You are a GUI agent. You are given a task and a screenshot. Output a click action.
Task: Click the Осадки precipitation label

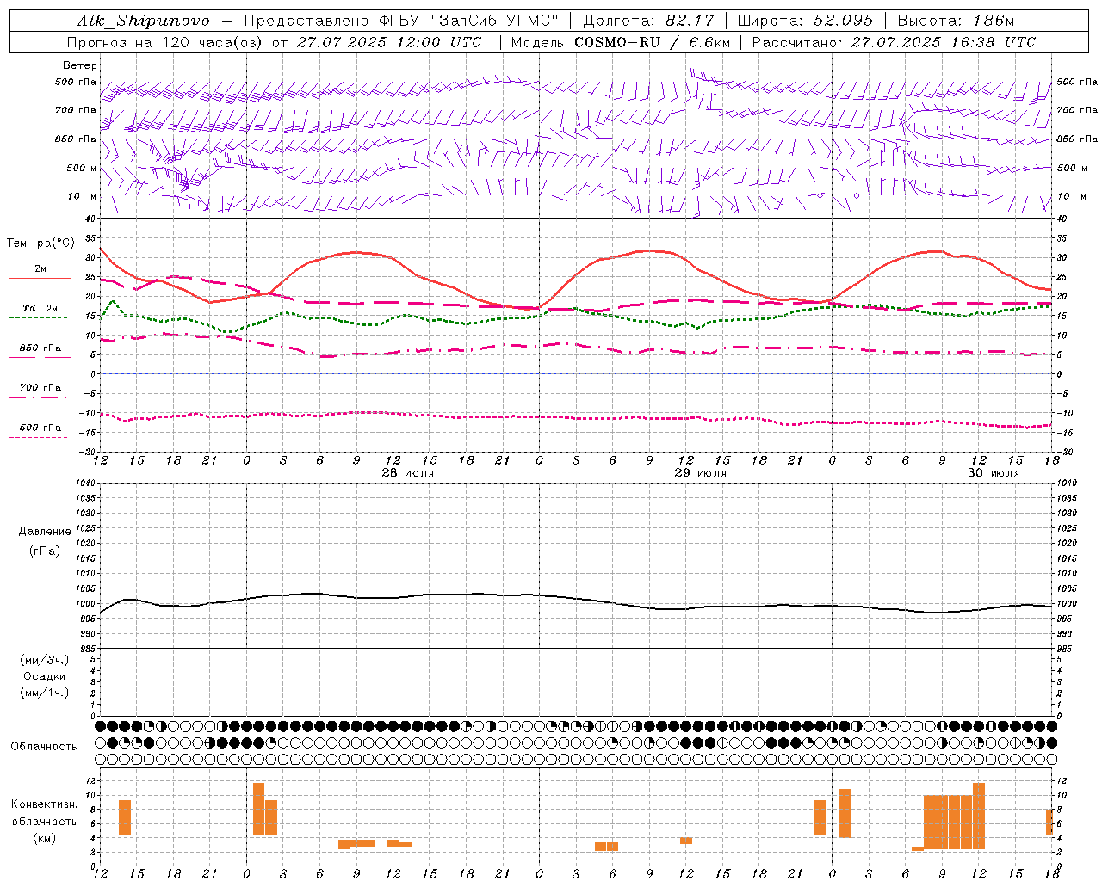click(45, 676)
